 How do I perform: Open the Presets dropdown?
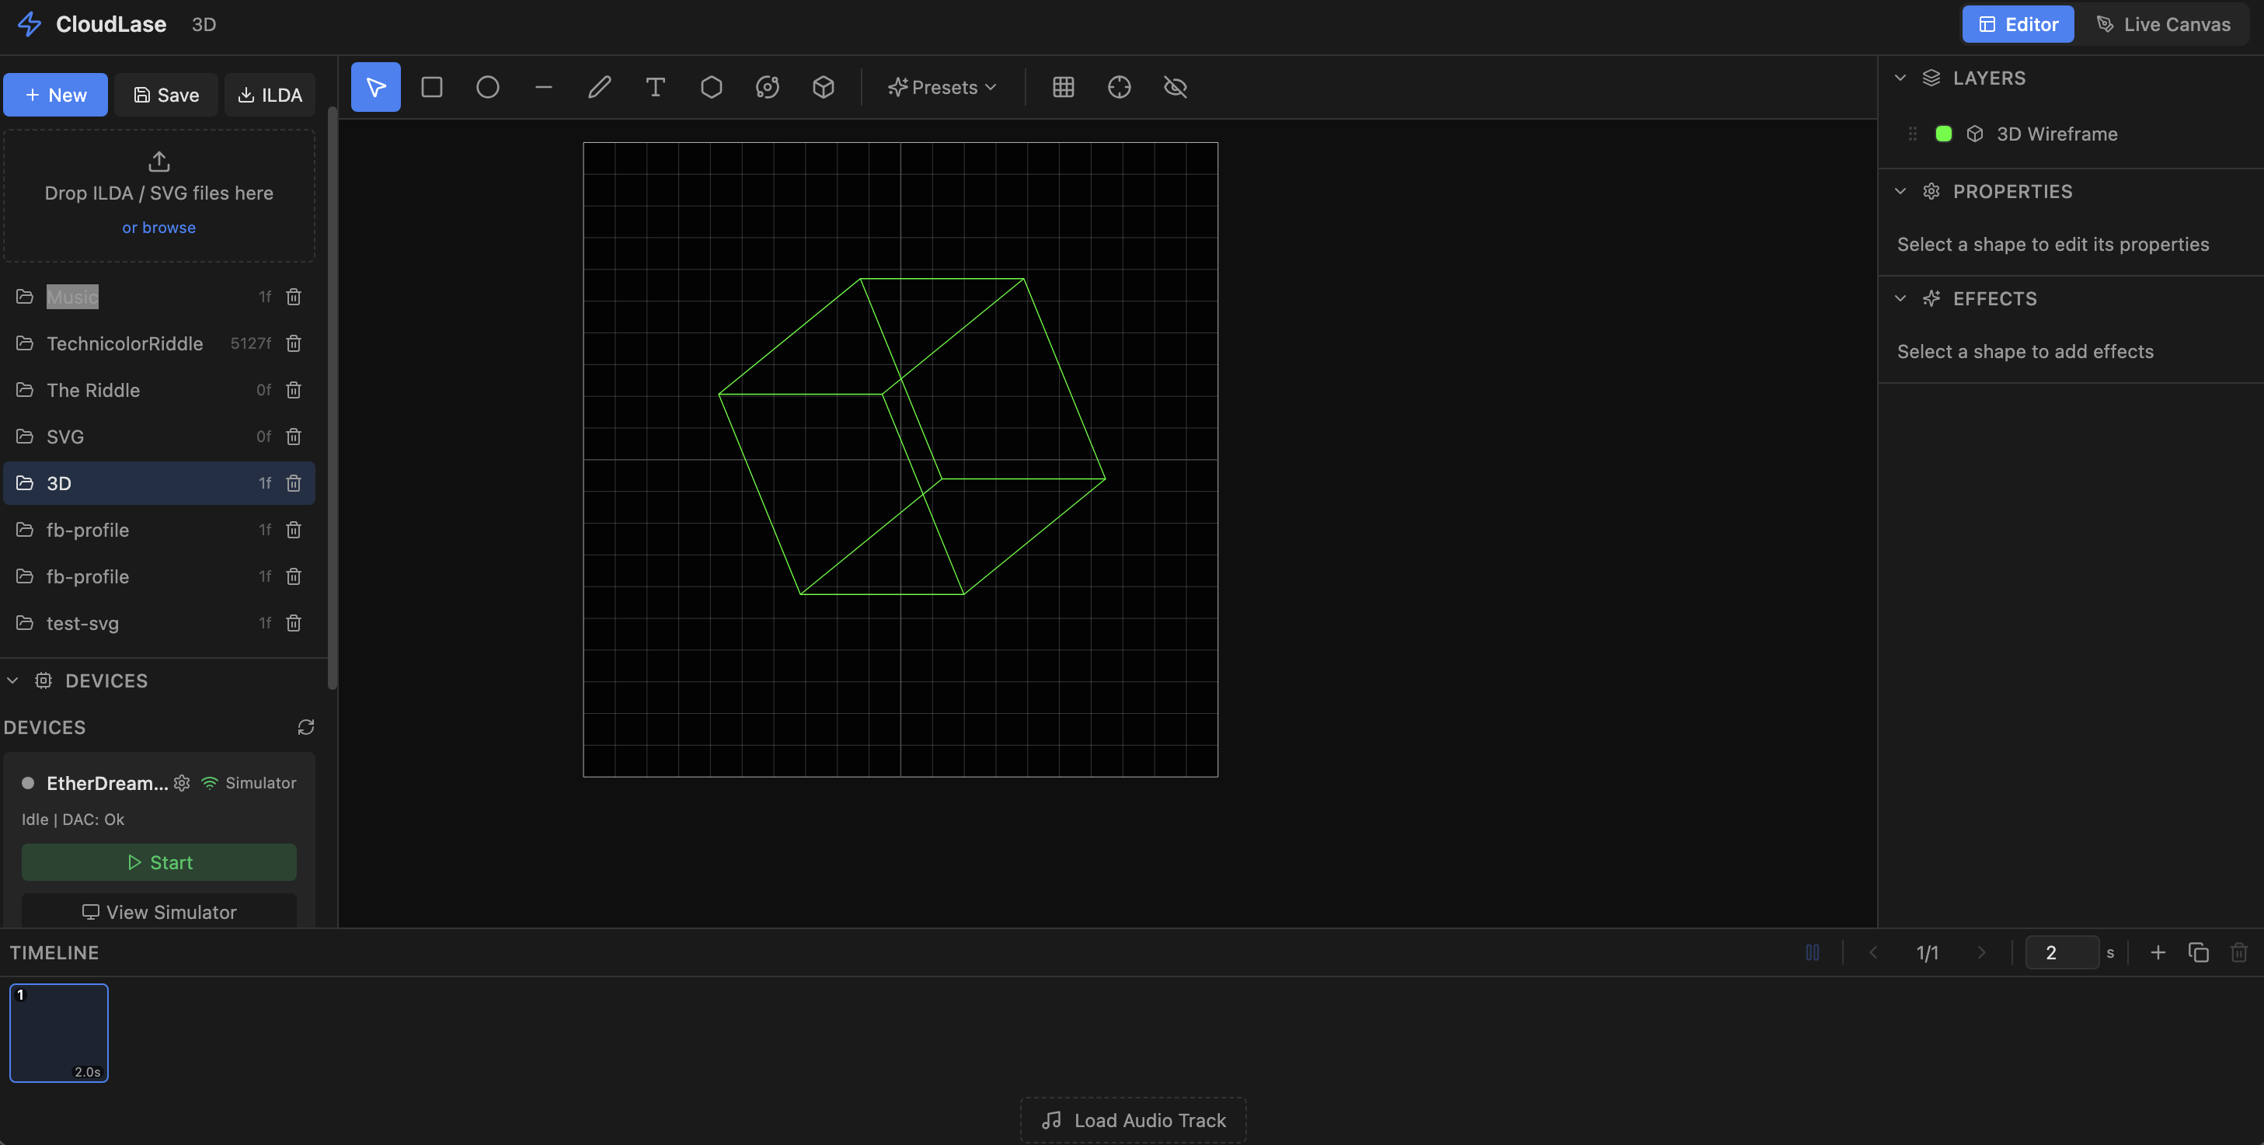coord(942,87)
